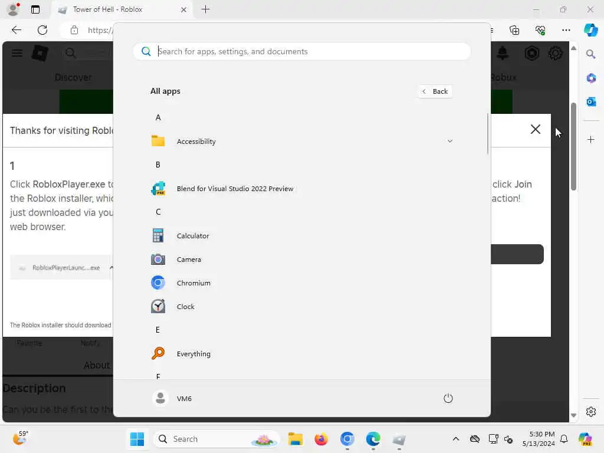Close the Roblox download dialog
Screen dimensions: 604x453
coord(536,129)
